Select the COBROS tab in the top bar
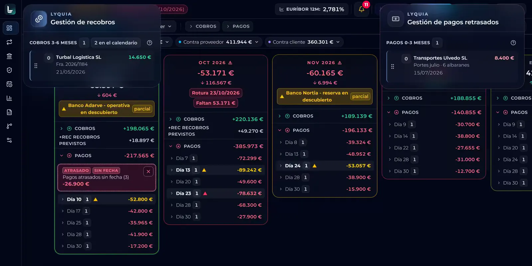Viewport: 532px width, 266px height. (x=202, y=26)
